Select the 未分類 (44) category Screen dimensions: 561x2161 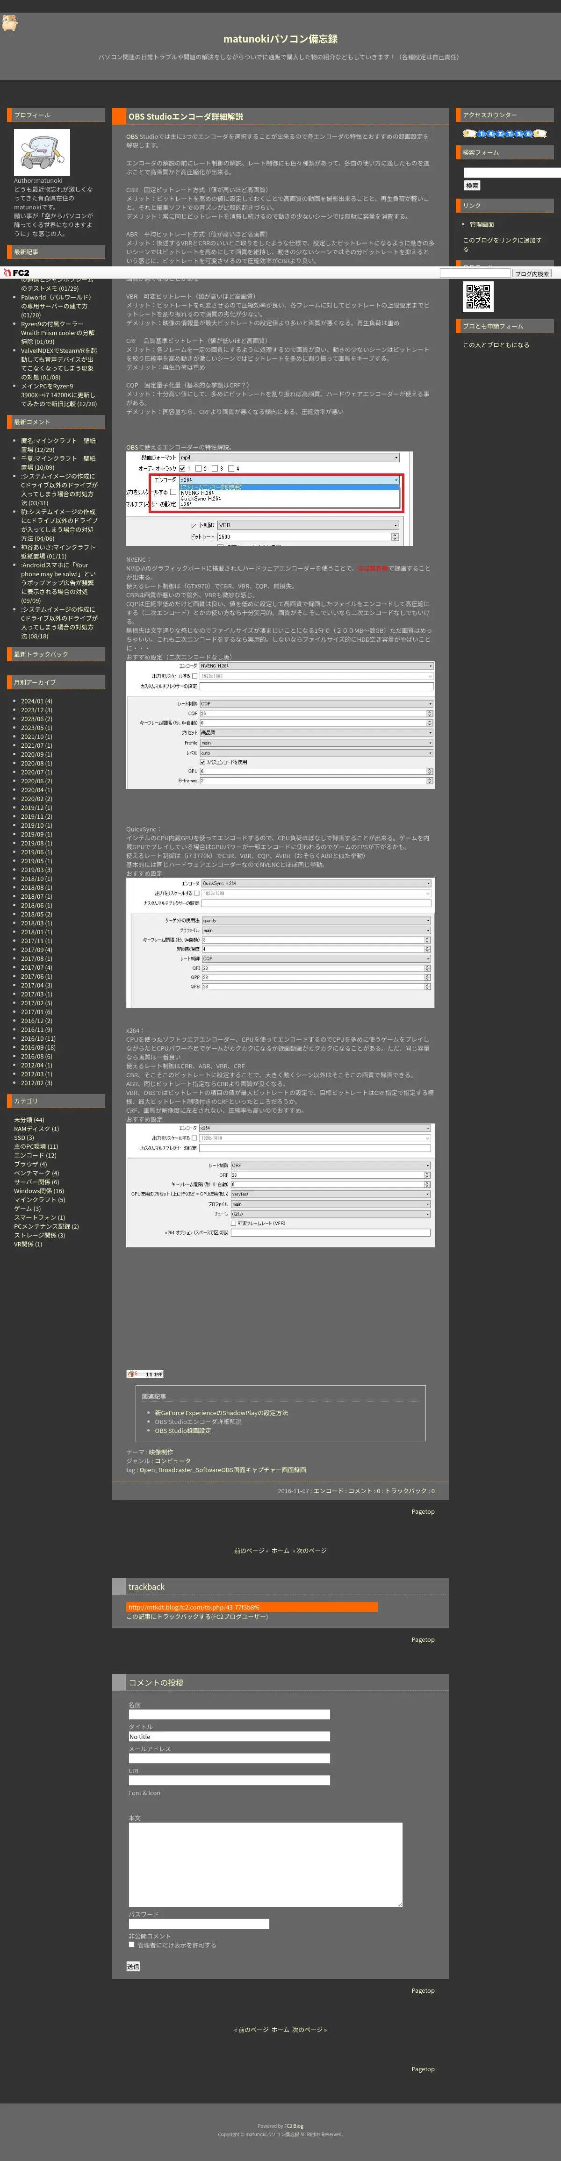(29, 1119)
